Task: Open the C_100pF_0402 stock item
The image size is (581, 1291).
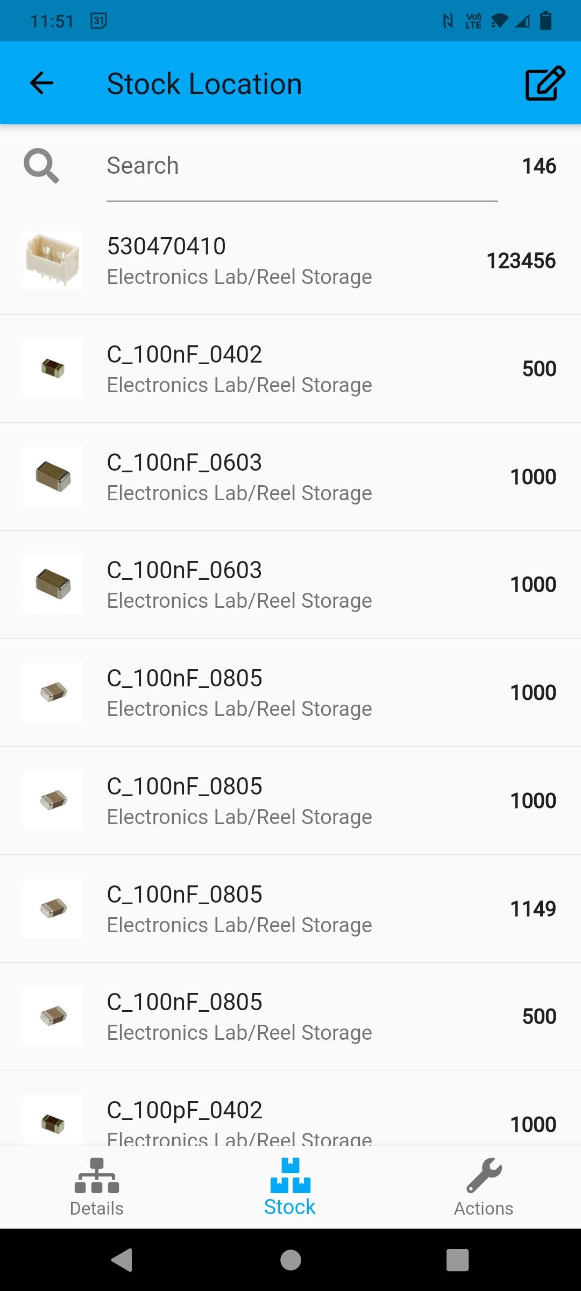Action: pos(290,1118)
